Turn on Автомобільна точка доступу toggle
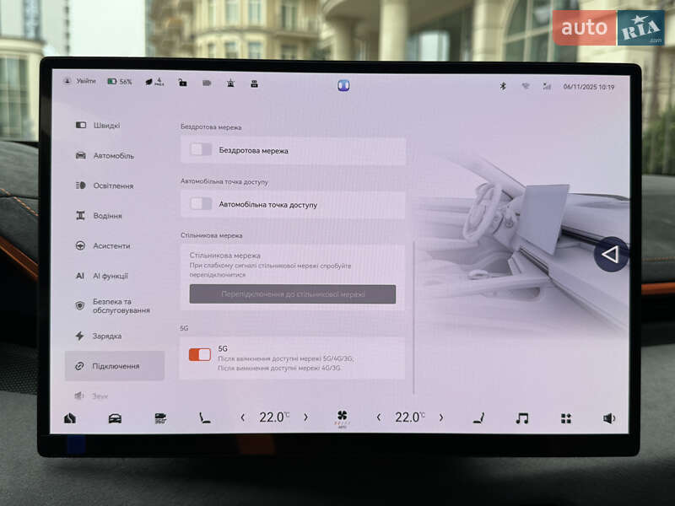675x506 pixels. click(x=201, y=204)
